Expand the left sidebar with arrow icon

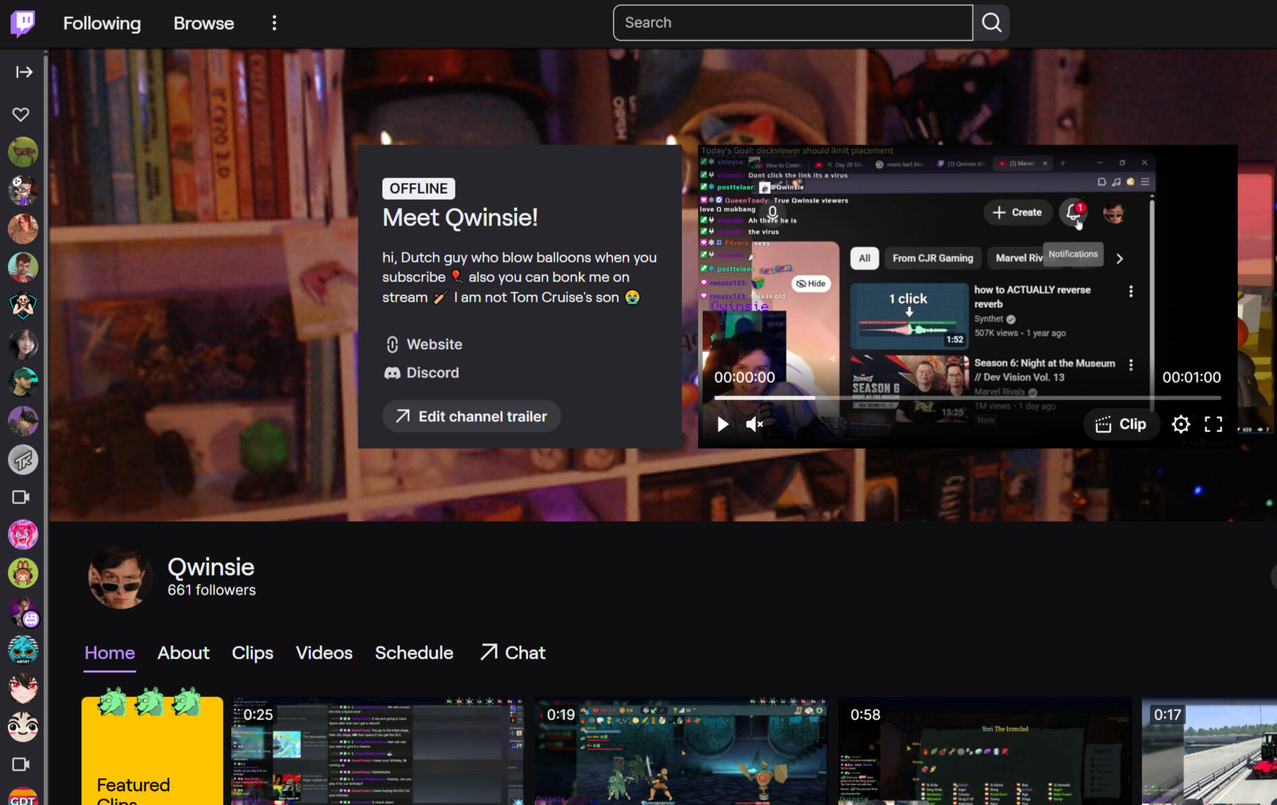[x=24, y=72]
